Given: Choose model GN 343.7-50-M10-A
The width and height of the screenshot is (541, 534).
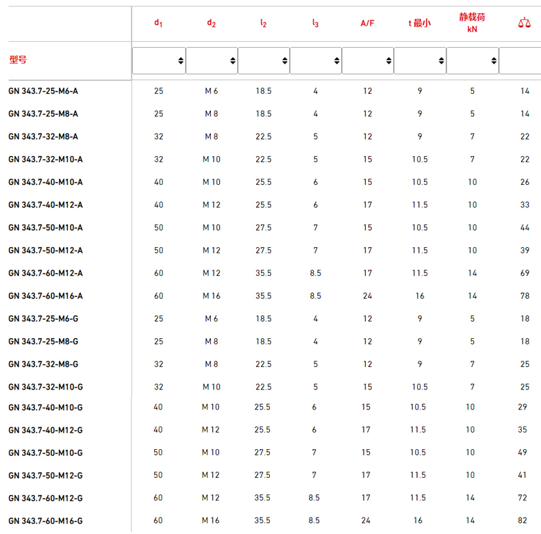Looking at the screenshot, I should 45,227.
